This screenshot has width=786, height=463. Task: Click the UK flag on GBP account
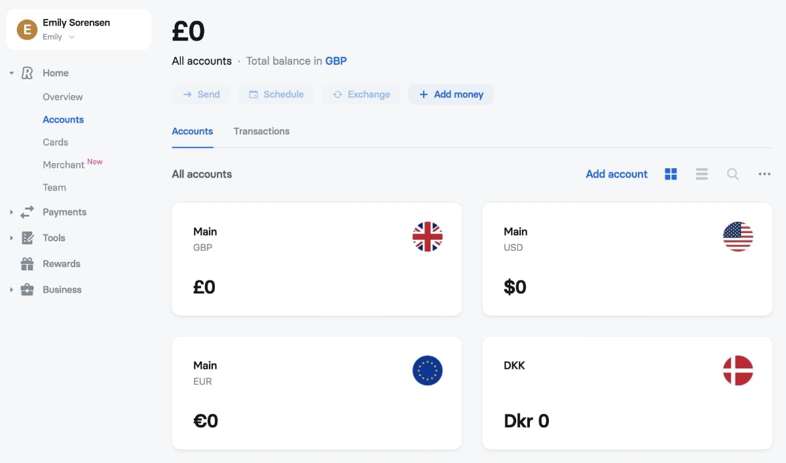click(428, 236)
